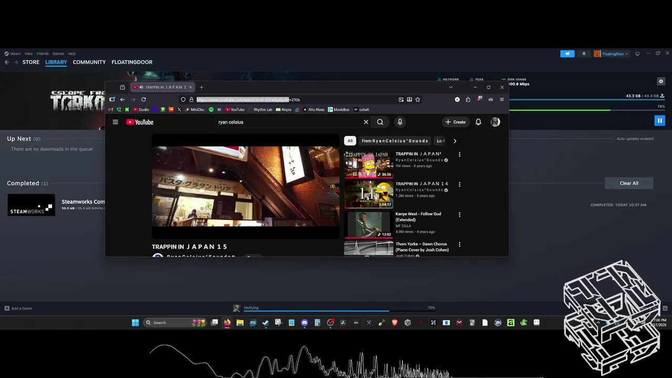
Task: Open the TRAPPIN IN JAPAN 14 thumbnail
Action: [369, 194]
